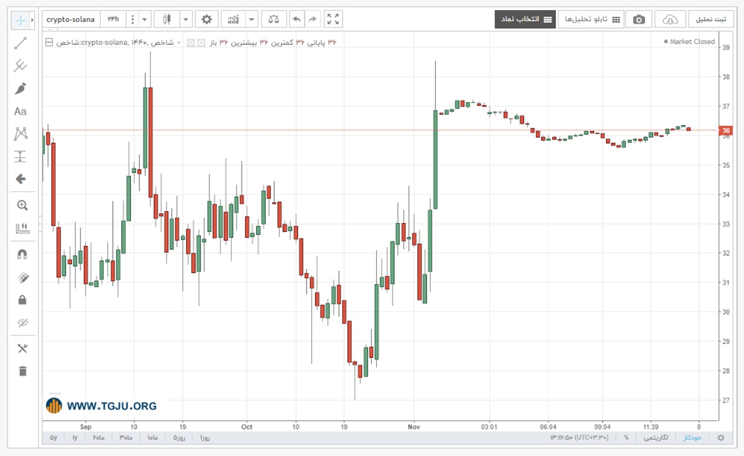Click the ثبت تحلیل button
The height and width of the screenshot is (456, 744).
[x=711, y=19]
